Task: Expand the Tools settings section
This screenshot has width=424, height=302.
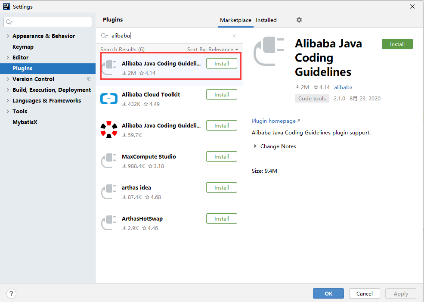Action: [x=8, y=111]
